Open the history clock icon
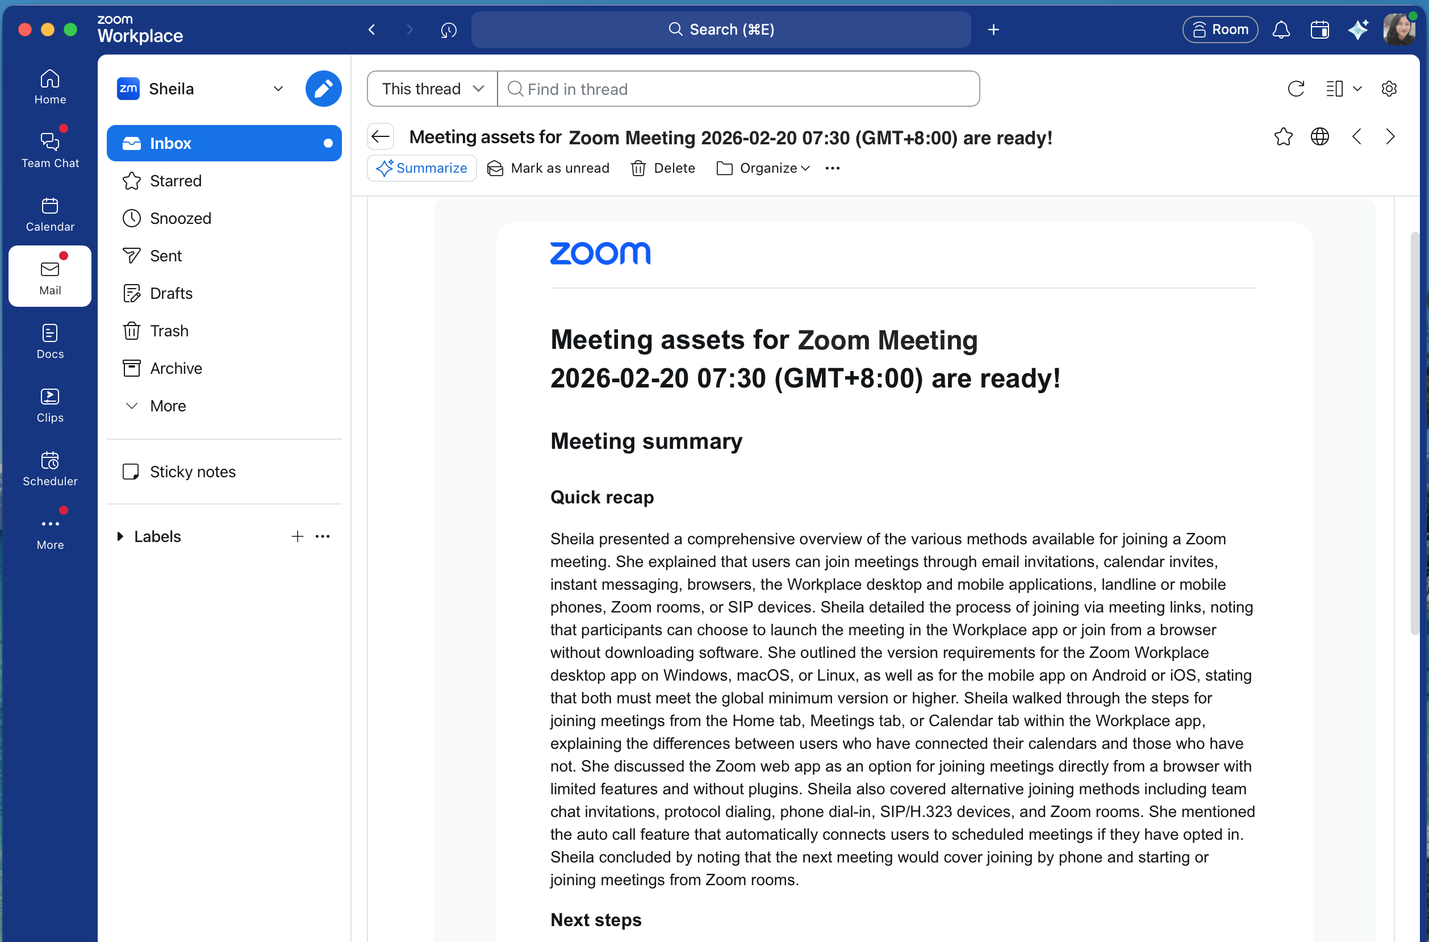 [449, 30]
